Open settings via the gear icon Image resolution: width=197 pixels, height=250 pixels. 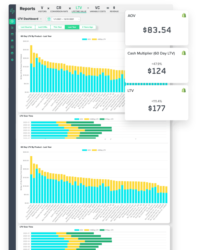[12, 60]
